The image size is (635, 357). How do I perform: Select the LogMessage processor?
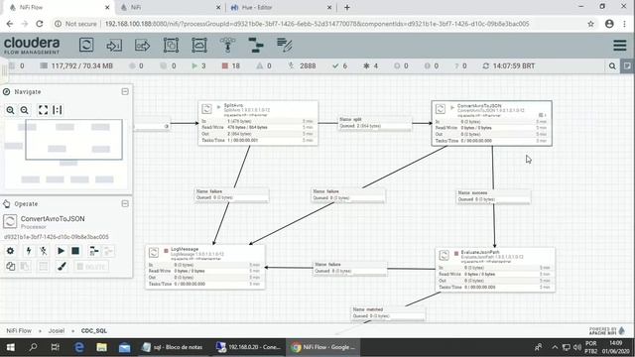point(205,267)
